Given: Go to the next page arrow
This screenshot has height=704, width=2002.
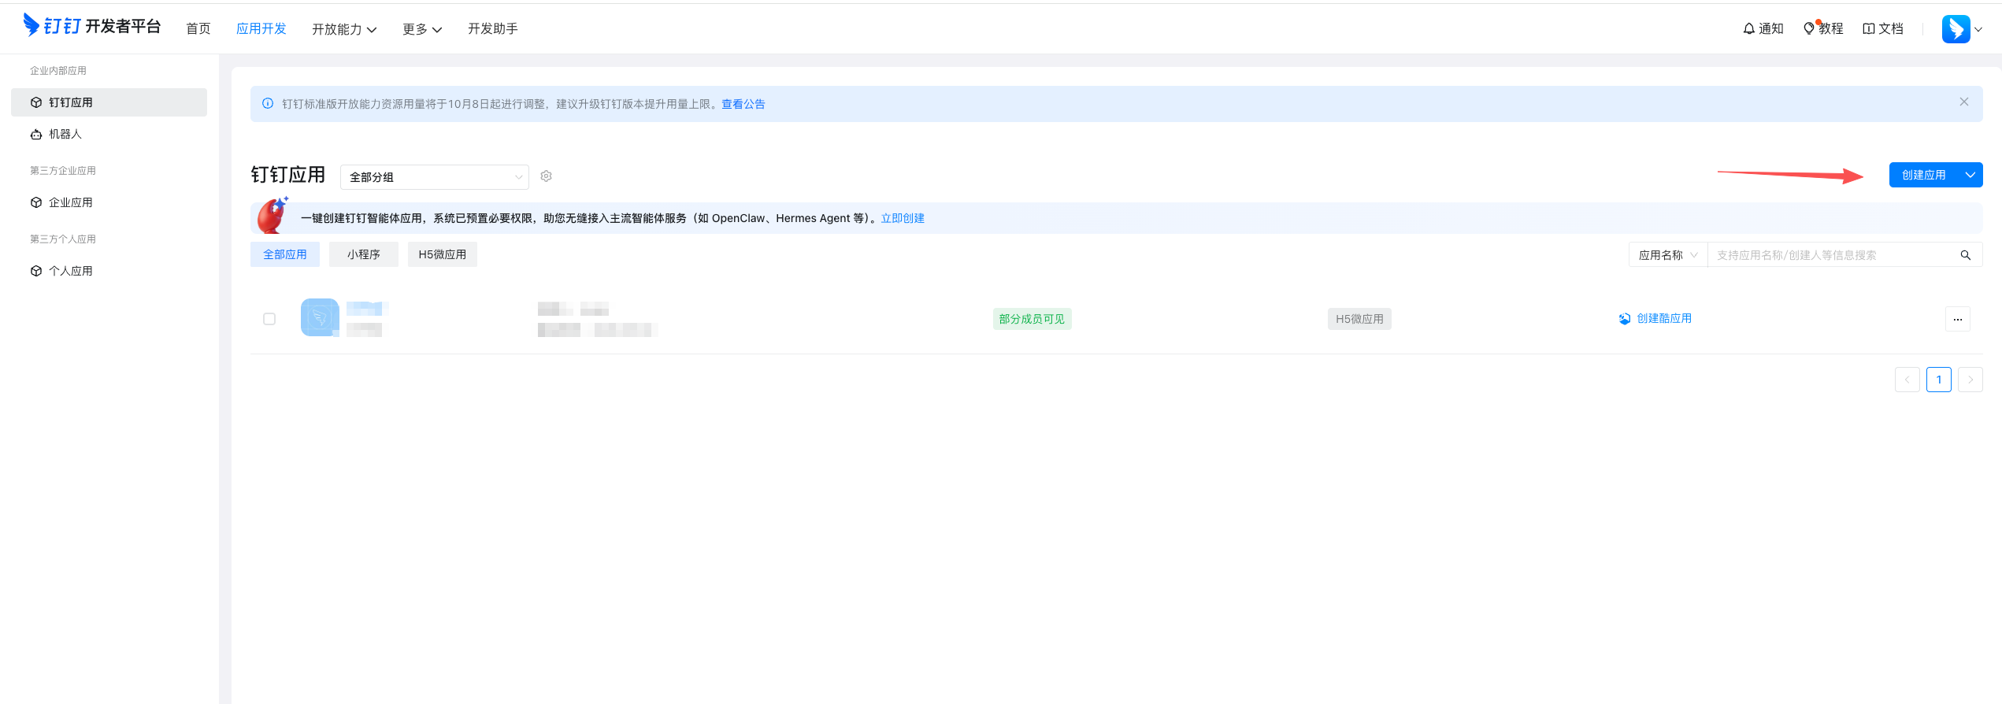Looking at the screenshot, I should pyautogui.click(x=1970, y=380).
